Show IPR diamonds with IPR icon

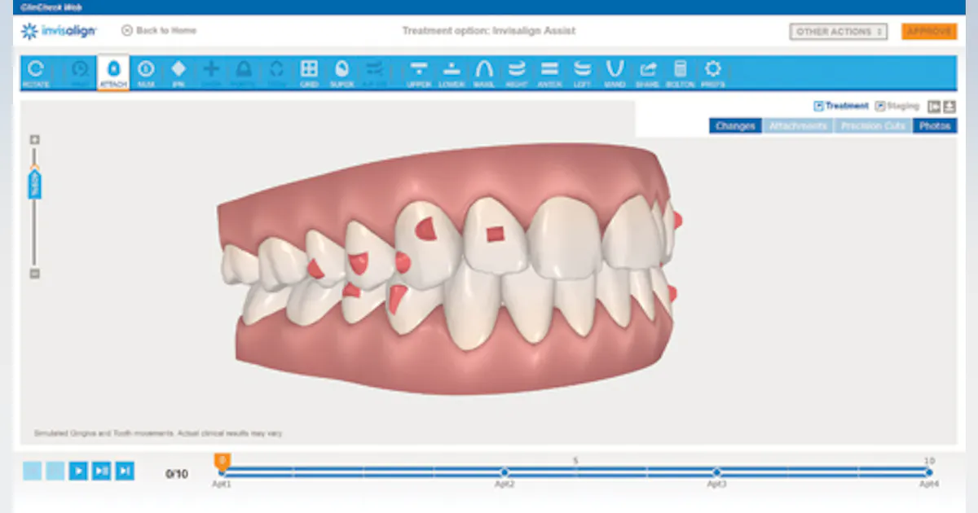(178, 72)
